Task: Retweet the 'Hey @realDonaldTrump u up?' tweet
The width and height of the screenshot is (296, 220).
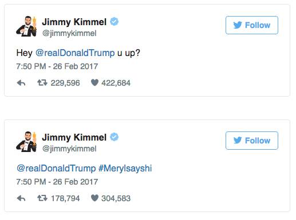Action: 42,83
